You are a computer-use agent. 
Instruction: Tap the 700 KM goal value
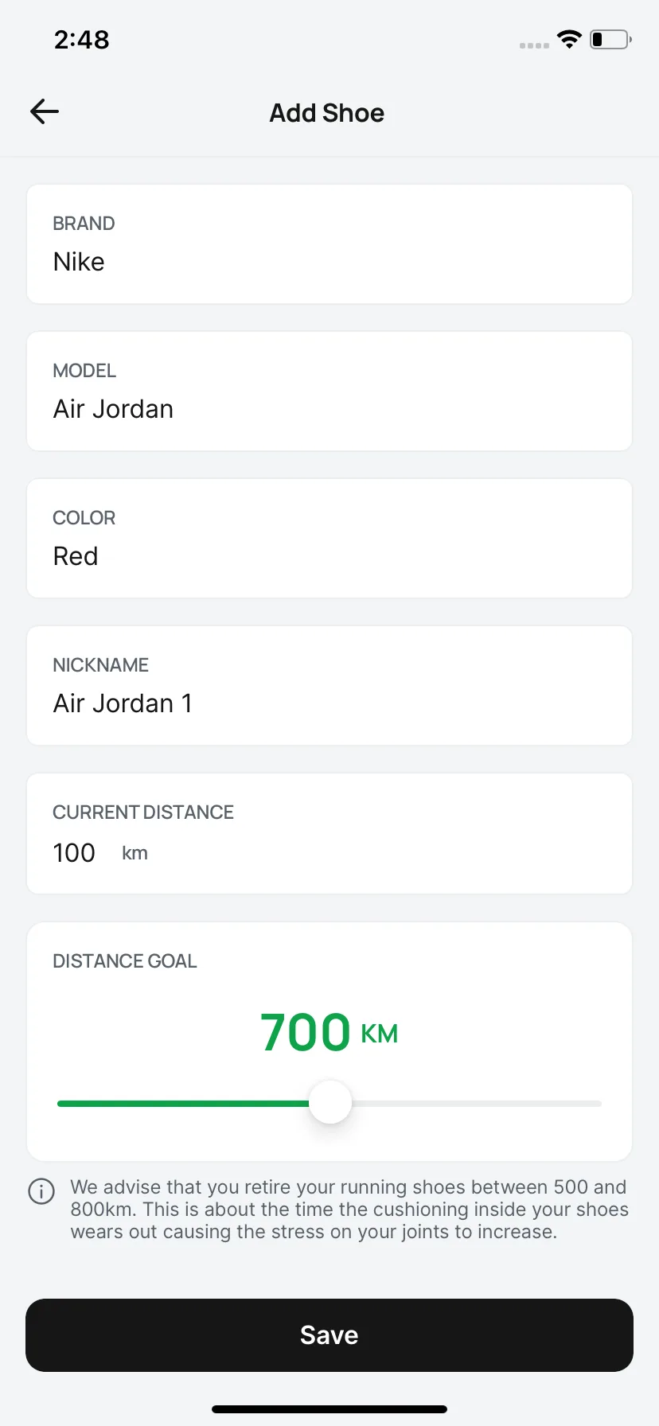pos(329,1033)
